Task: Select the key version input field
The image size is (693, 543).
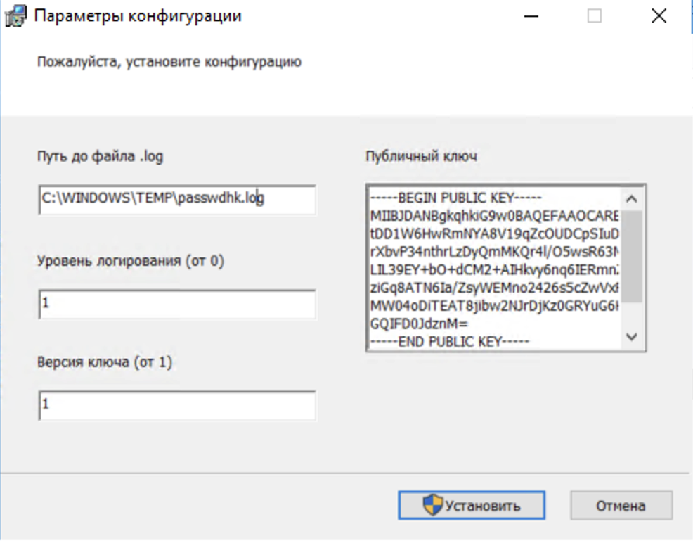Action: (177, 405)
